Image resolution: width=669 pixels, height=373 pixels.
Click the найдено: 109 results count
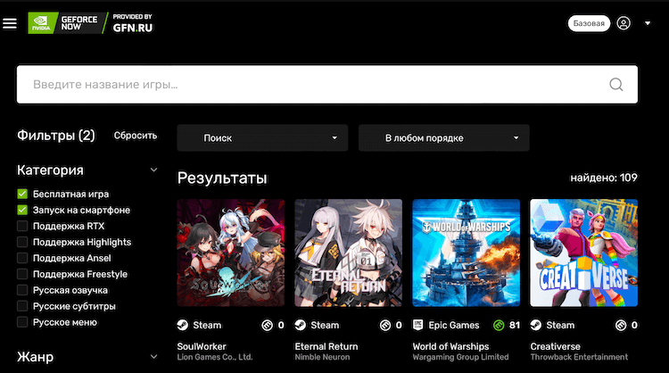click(604, 178)
